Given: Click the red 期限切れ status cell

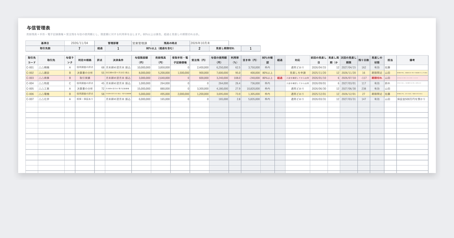Looking at the screenshot, I should [377, 78].
